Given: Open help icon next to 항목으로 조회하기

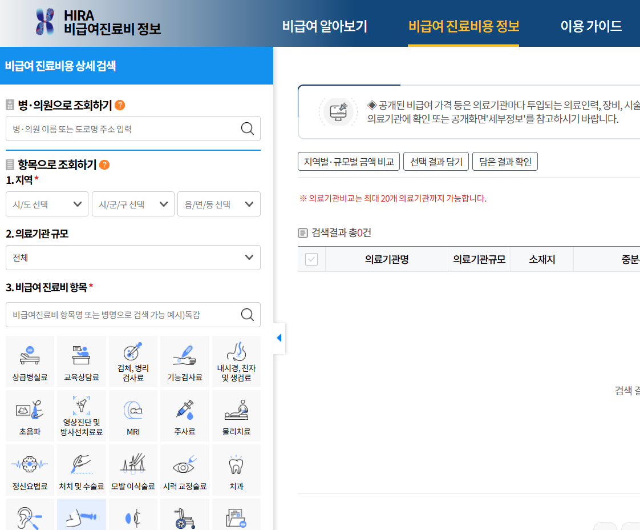Looking at the screenshot, I should coord(104,165).
